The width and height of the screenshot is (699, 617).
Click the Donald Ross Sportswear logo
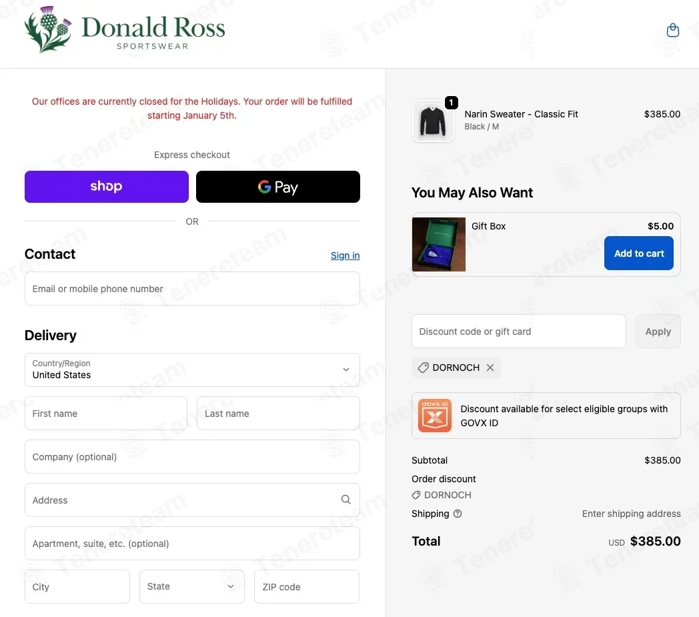125,30
